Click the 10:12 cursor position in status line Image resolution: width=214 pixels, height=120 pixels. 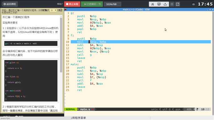coord(205,109)
